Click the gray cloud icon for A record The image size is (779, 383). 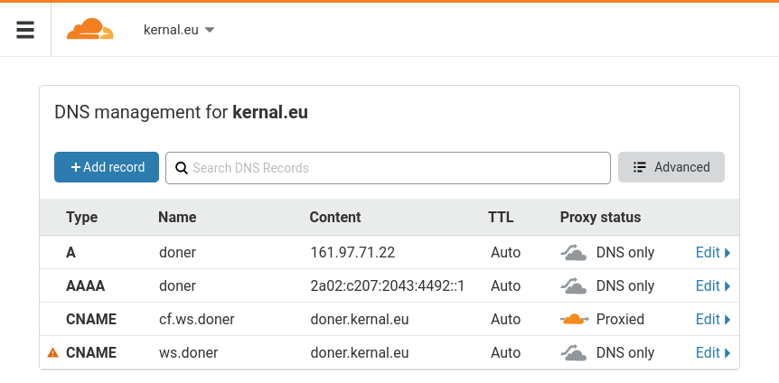point(573,253)
